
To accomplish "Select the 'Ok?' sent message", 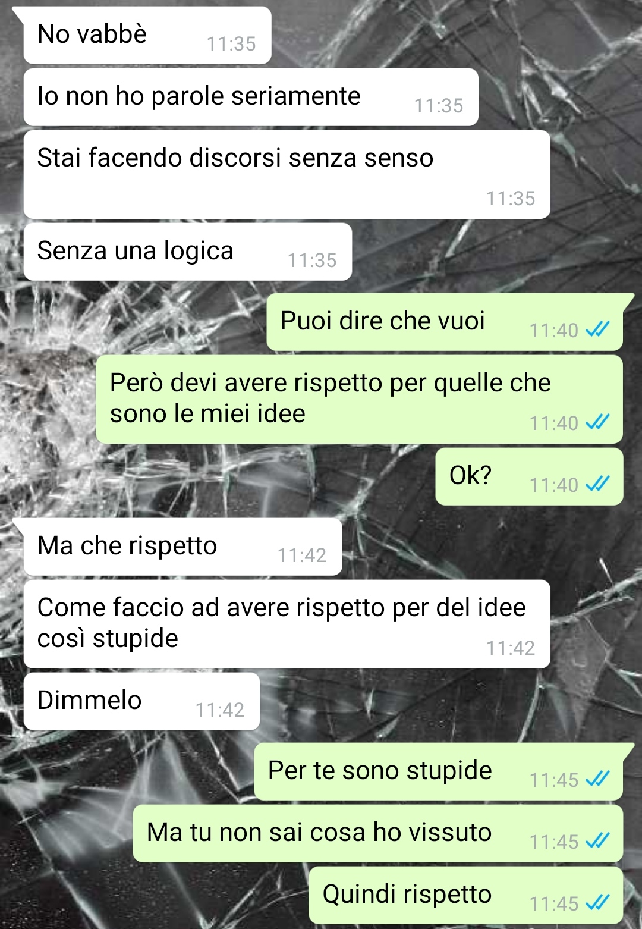I will (x=529, y=476).
